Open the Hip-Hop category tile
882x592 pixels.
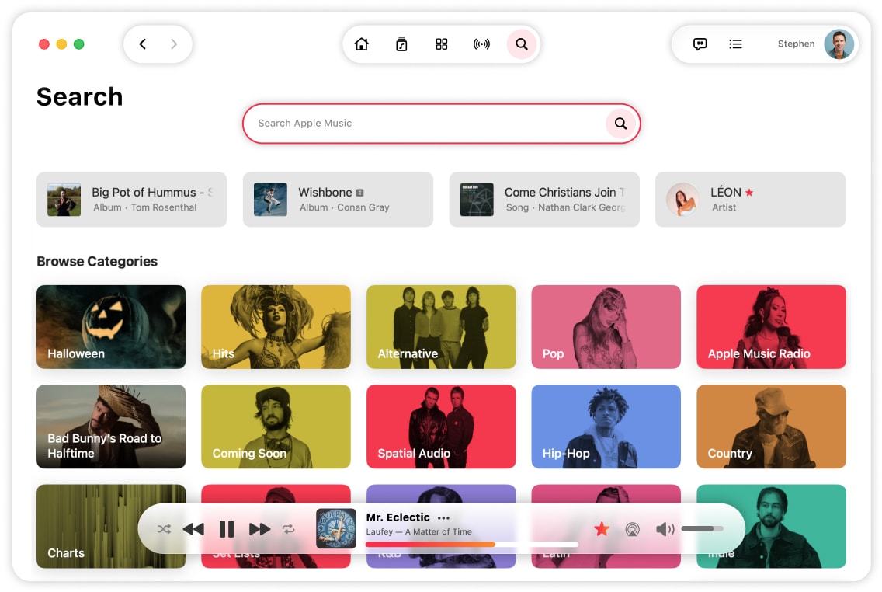pyautogui.click(x=606, y=427)
